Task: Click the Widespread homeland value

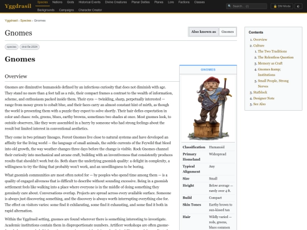Action: click(x=218, y=154)
